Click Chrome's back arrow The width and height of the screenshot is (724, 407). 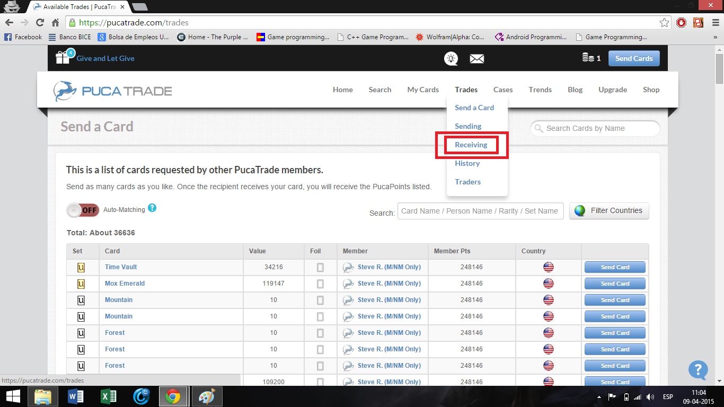click(9, 23)
